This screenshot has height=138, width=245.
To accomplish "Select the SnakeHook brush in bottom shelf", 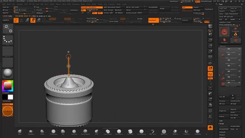I will (31, 132).
